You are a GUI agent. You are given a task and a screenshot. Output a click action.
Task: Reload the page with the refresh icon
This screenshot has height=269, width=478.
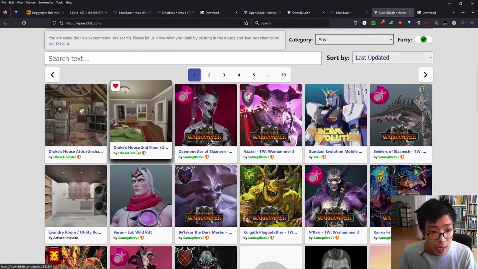(24, 23)
